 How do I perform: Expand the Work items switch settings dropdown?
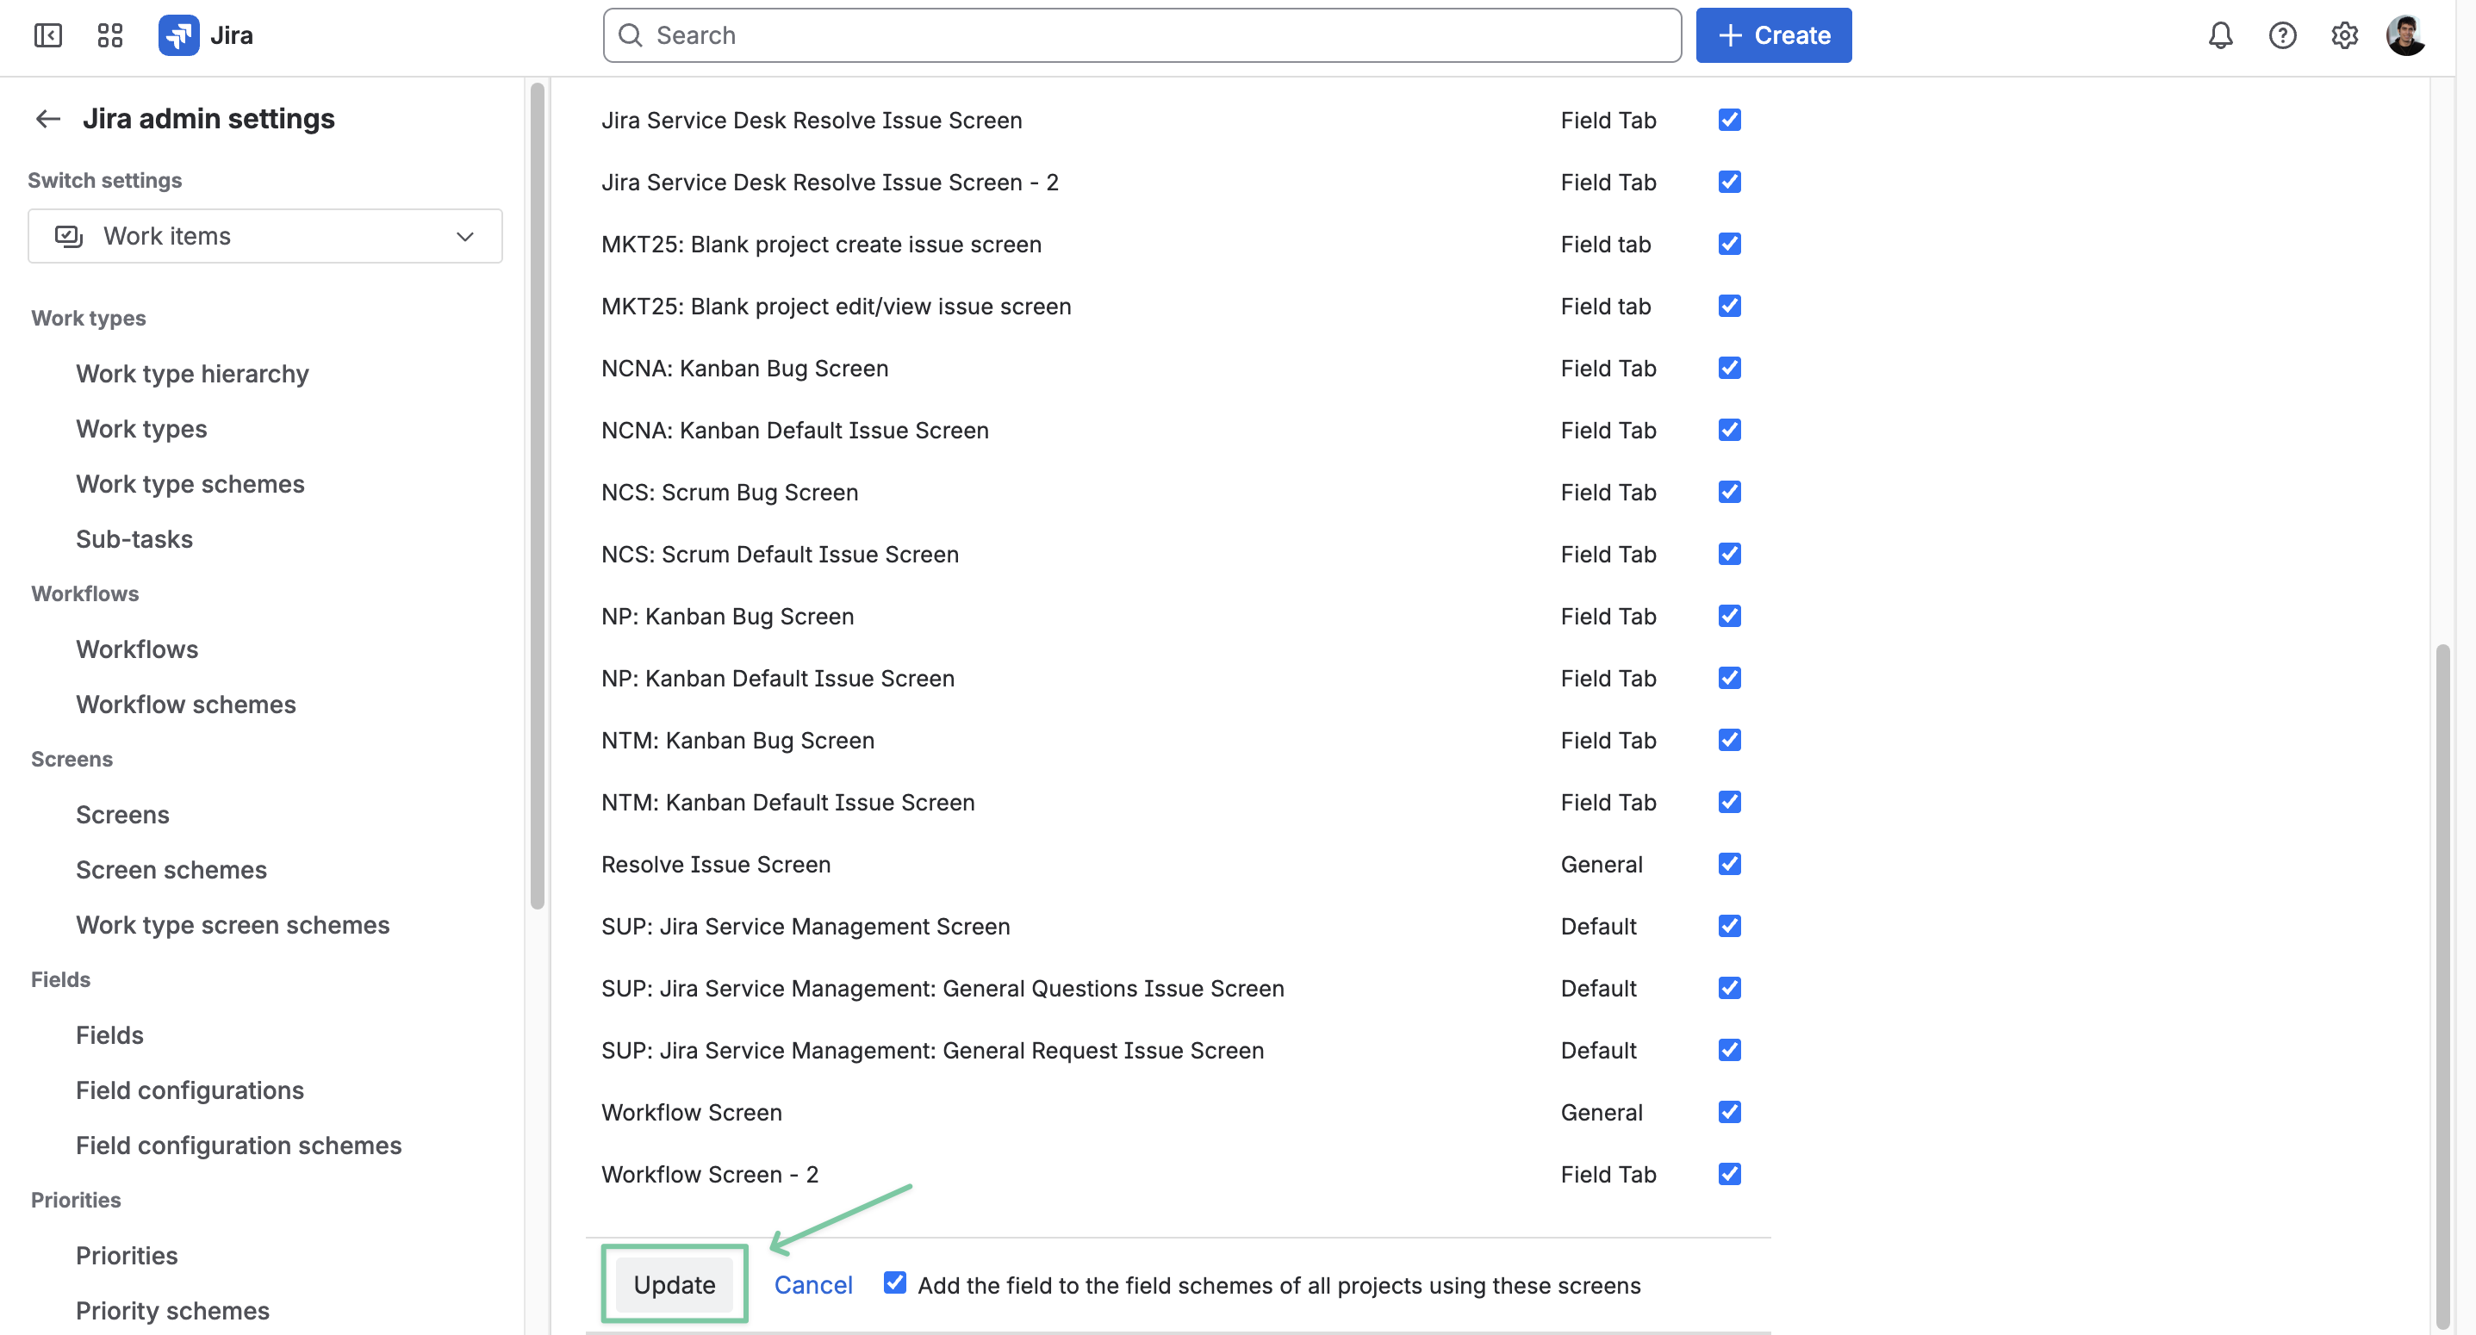[x=265, y=237]
